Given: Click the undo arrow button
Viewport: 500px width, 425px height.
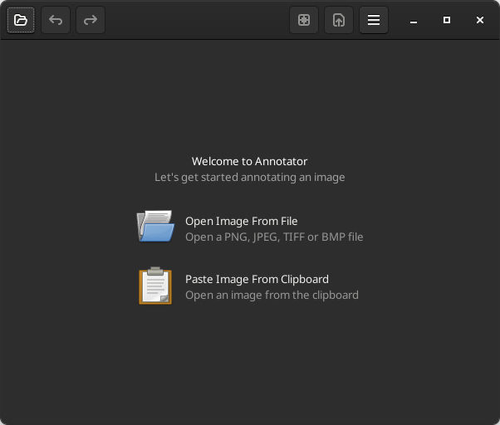Looking at the screenshot, I should point(56,20).
